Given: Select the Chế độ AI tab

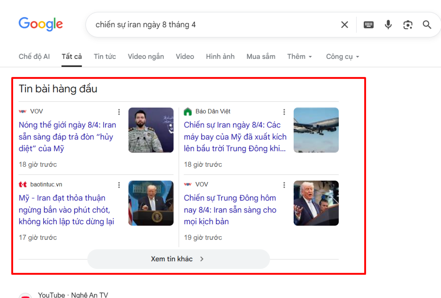Looking at the screenshot, I should tap(34, 57).
